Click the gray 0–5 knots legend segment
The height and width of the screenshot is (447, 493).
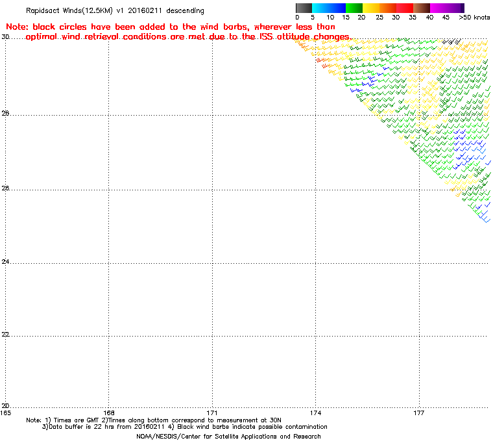304,8
